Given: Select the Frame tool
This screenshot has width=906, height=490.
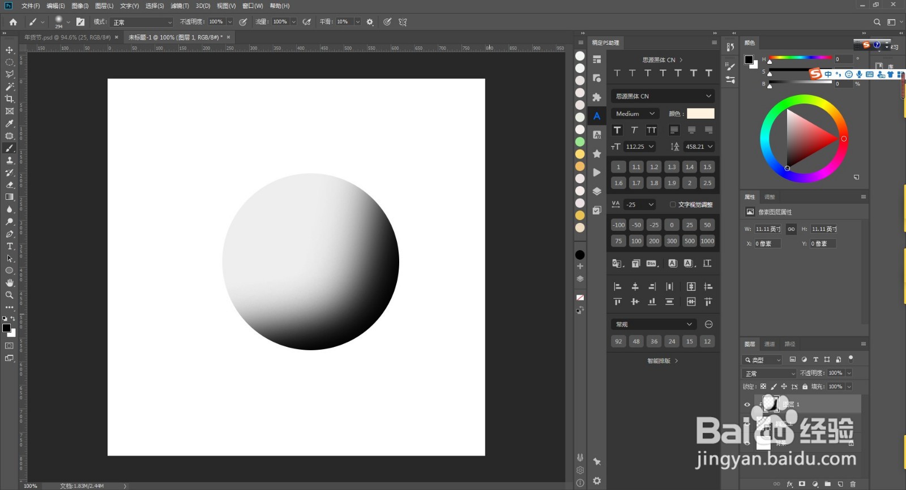Looking at the screenshot, I should pyautogui.click(x=10, y=111).
